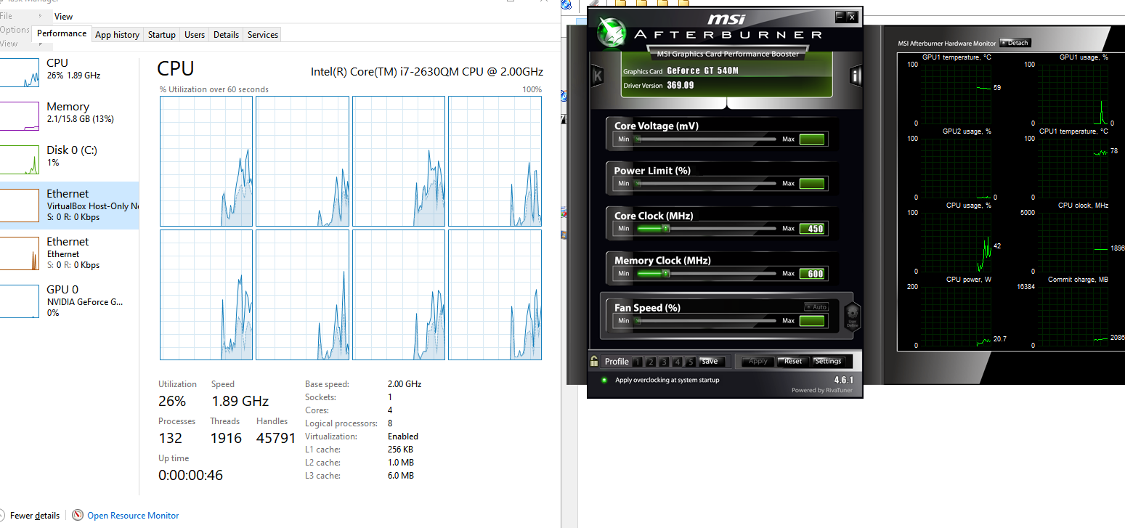Switch to the Performance tab
Image resolution: width=1125 pixels, height=528 pixels.
click(62, 33)
